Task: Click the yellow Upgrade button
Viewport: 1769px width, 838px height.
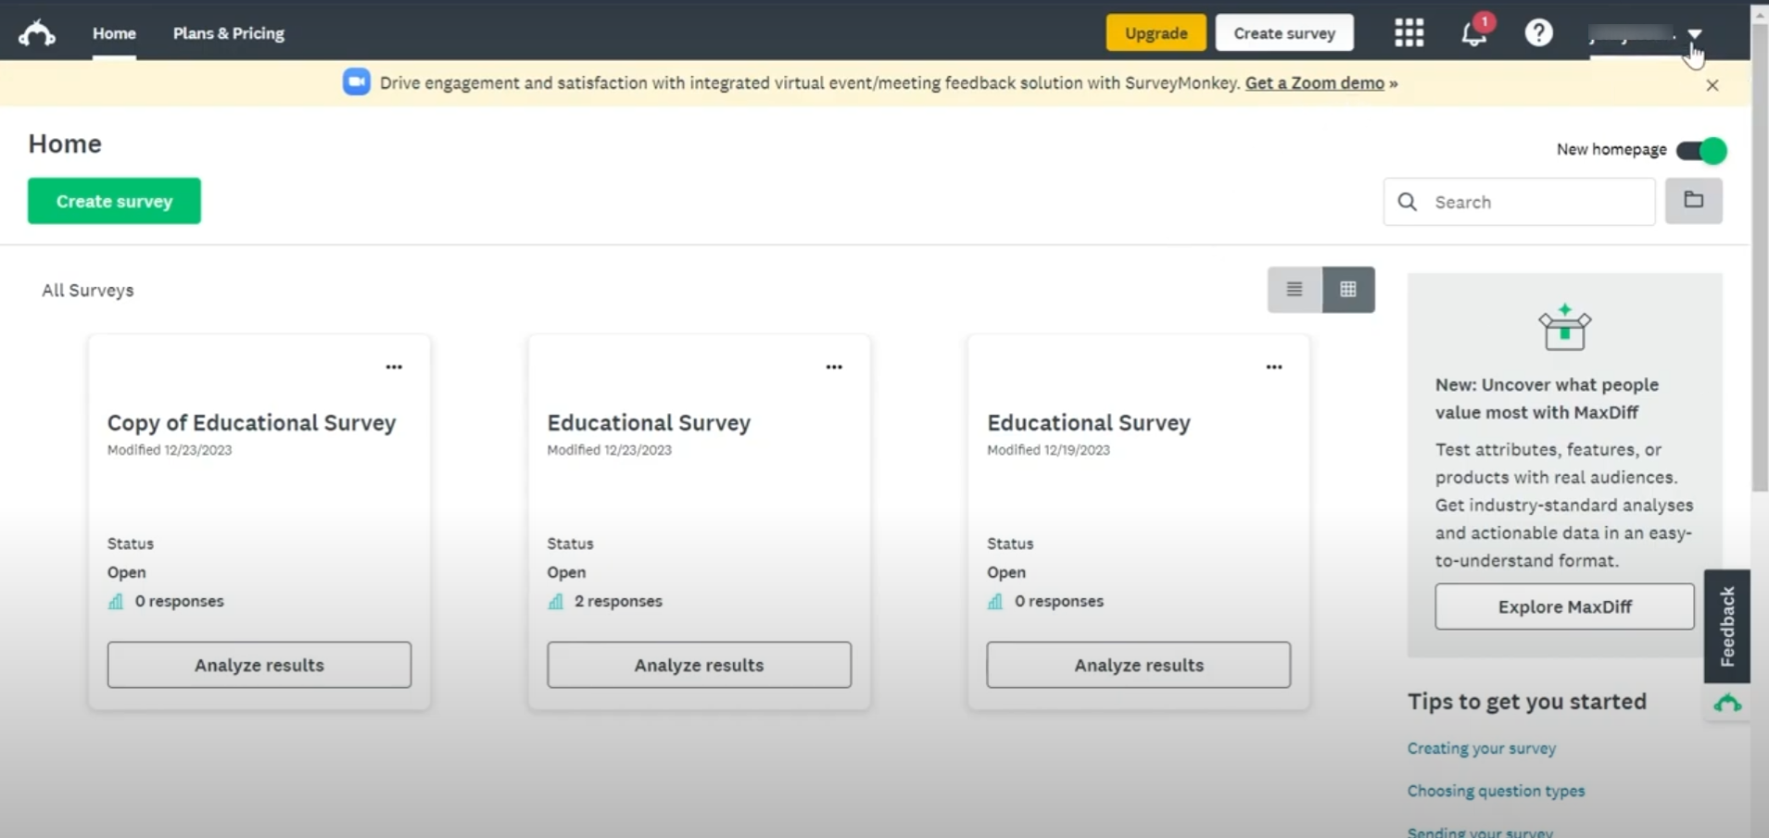Action: coord(1156,33)
